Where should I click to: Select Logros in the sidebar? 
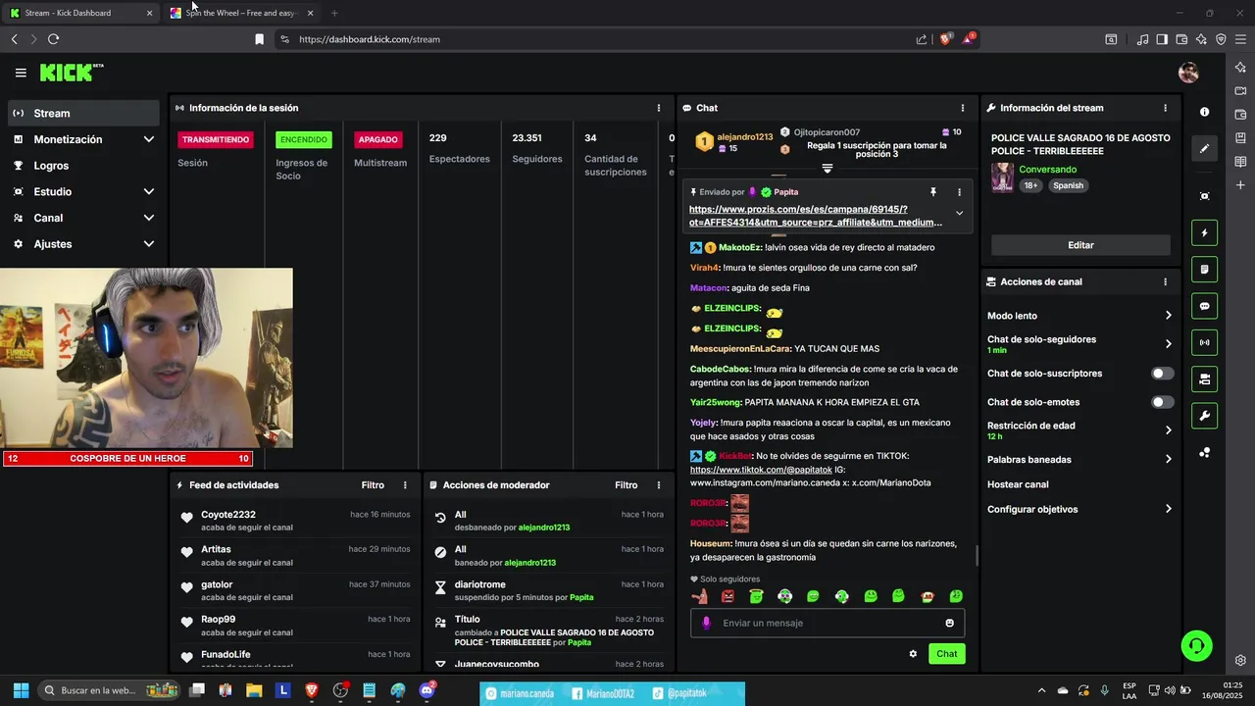pos(82,166)
